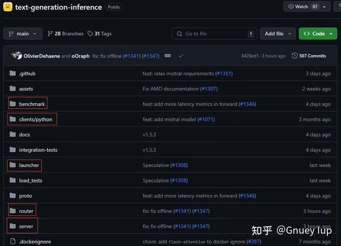This screenshot has height=246, width=341.
Task: Click the server folder icon
Action: coord(13,226)
